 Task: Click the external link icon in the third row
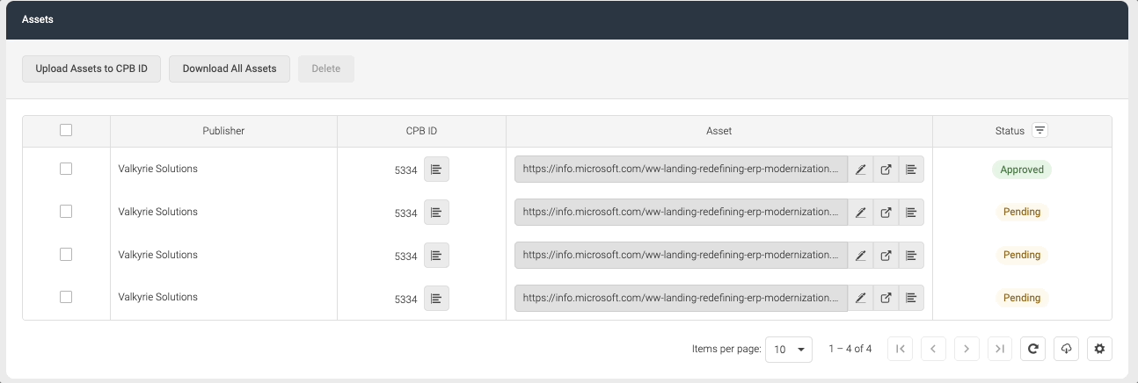tap(886, 256)
